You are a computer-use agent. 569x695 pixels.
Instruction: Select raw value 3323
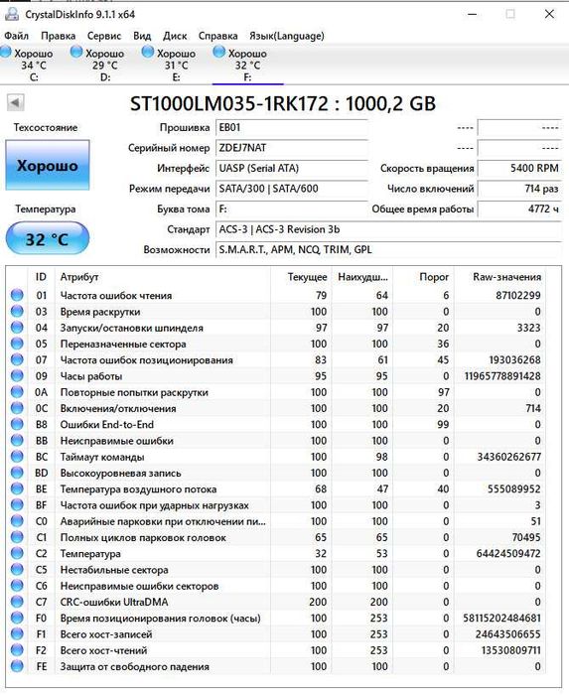tap(528, 328)
